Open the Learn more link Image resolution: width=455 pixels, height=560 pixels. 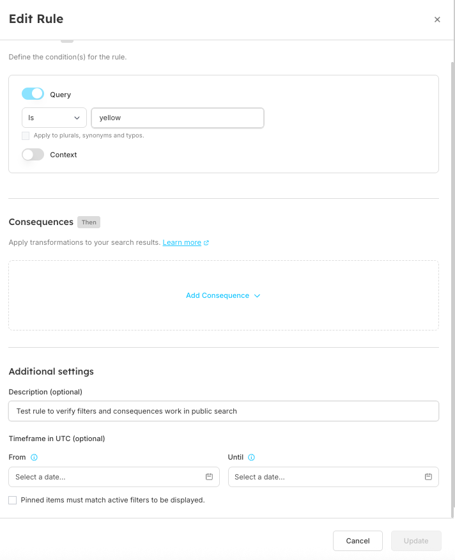[182, 243]
